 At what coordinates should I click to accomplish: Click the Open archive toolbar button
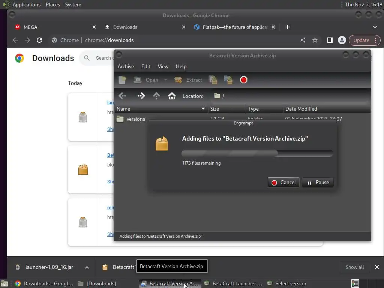tap(146, 80)
